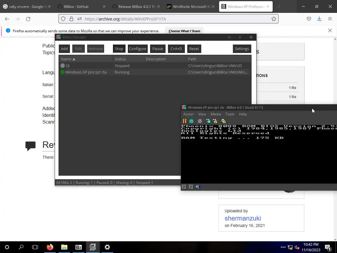
Task: Open Firefox downloads arrow icon
Action: (x=319, y=19)
